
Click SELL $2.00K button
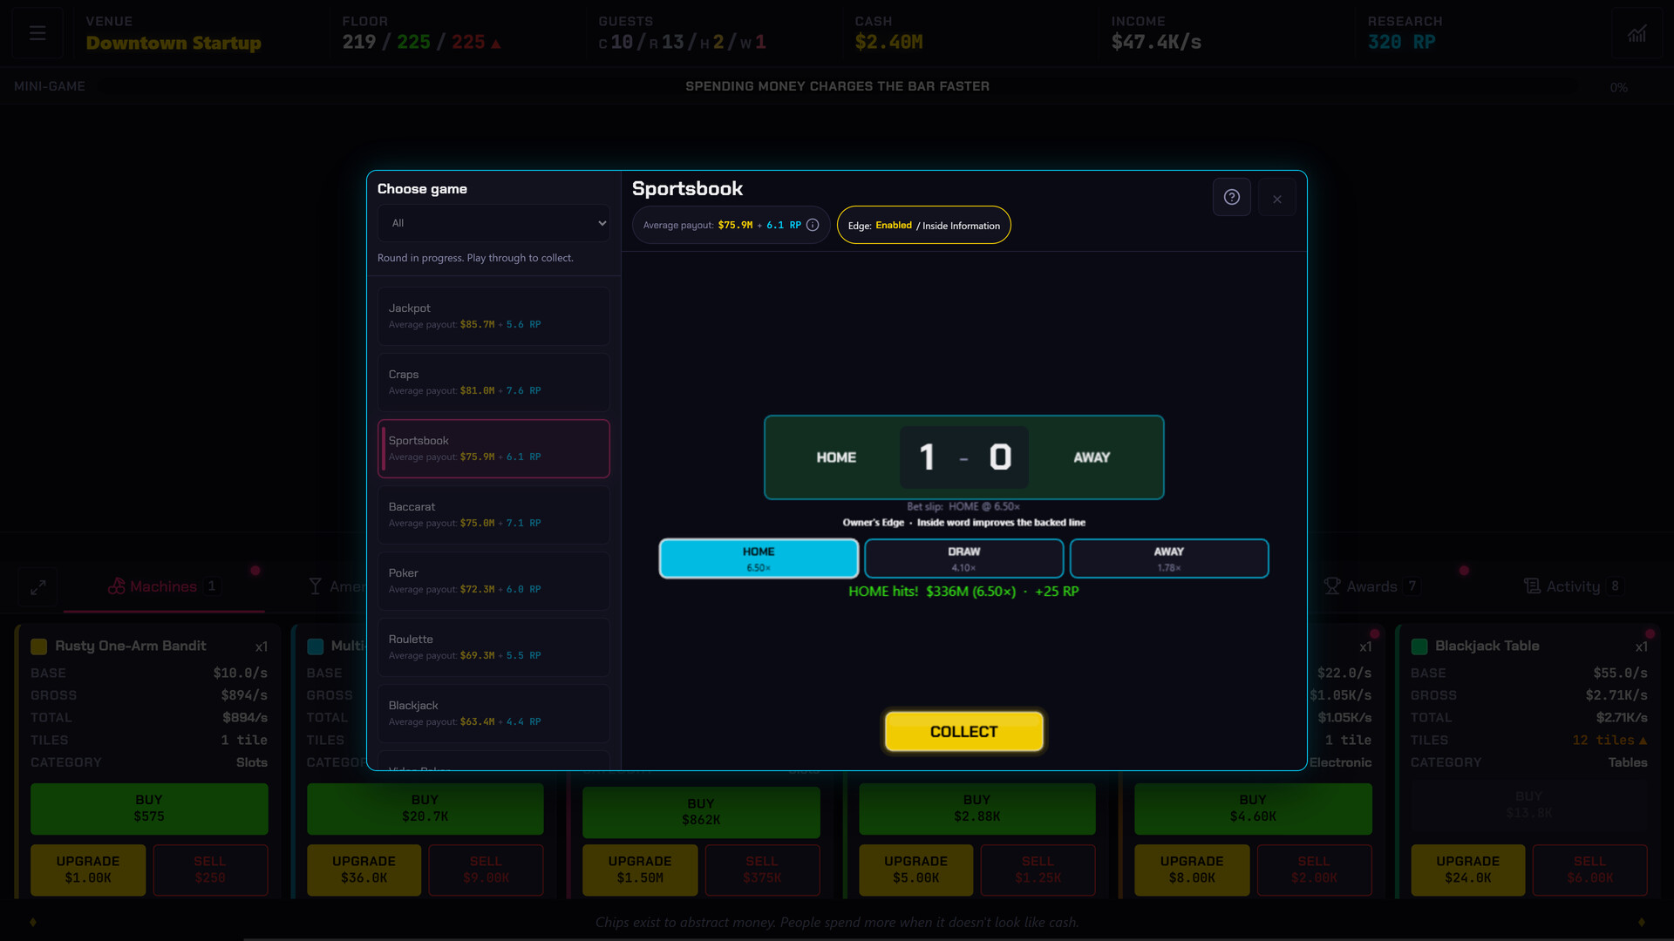[1314, 869]
